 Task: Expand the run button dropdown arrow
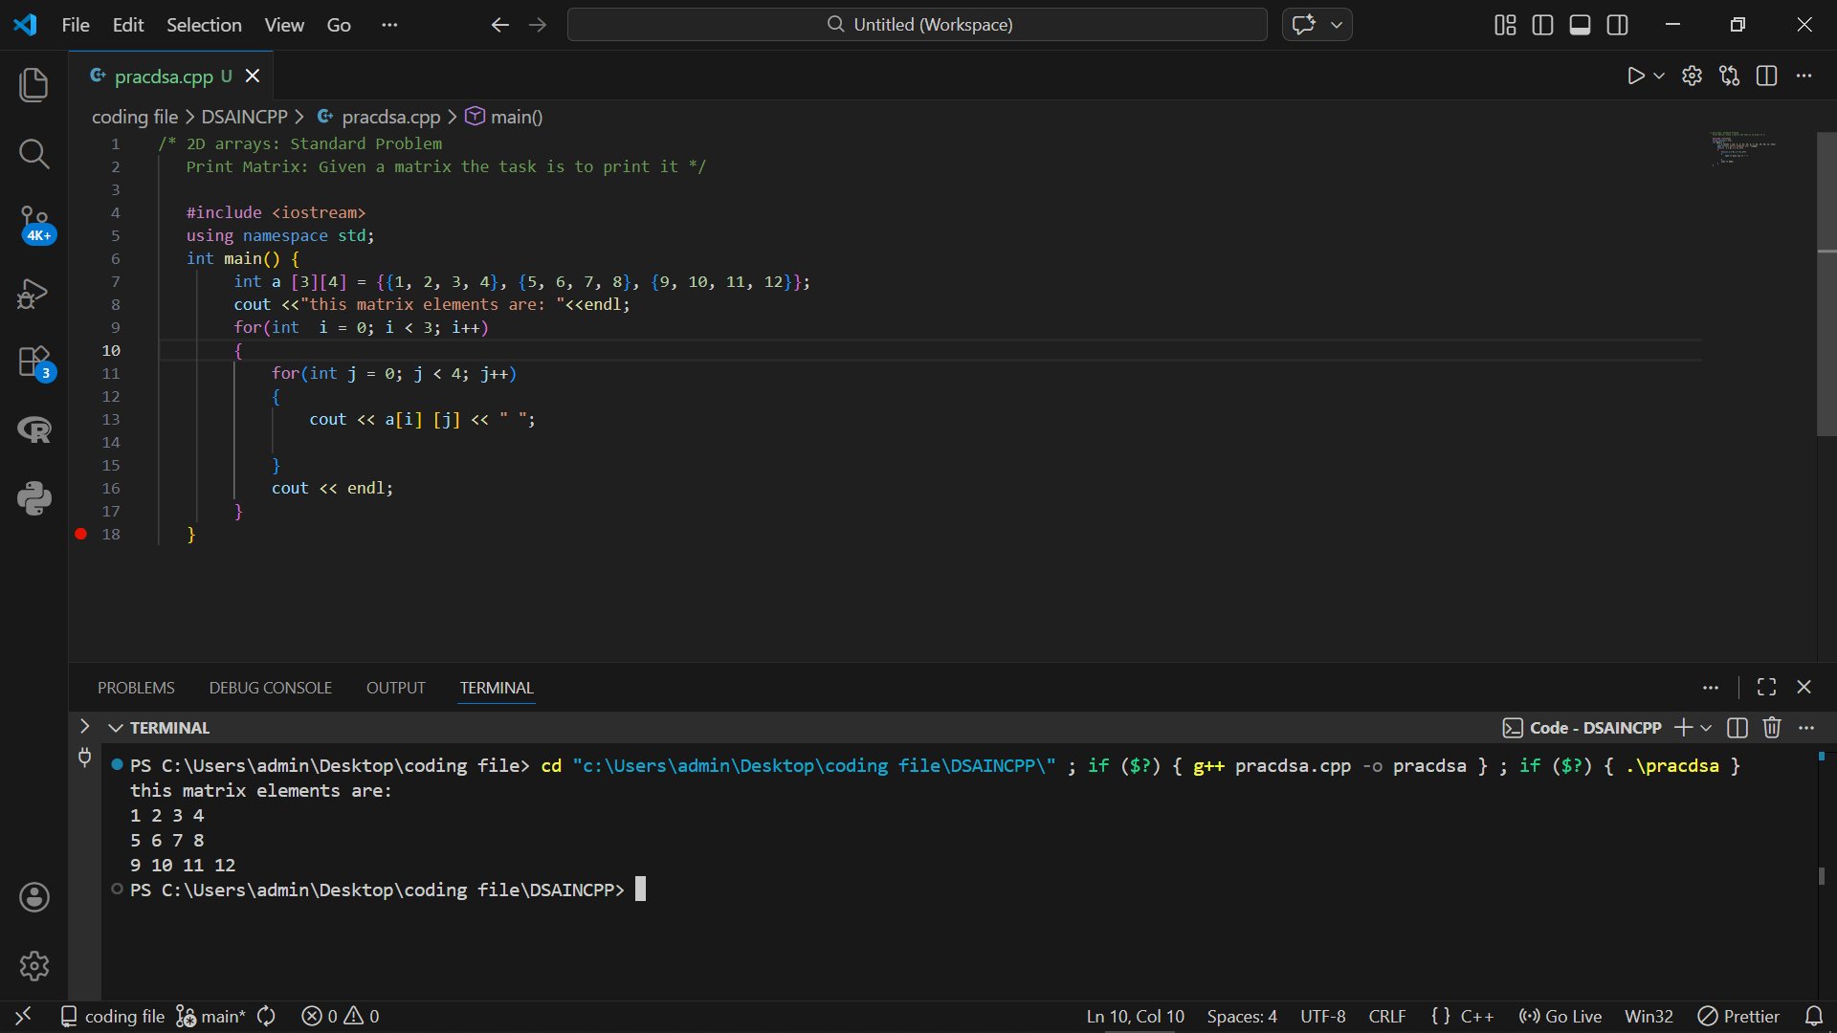point(1659,77)
